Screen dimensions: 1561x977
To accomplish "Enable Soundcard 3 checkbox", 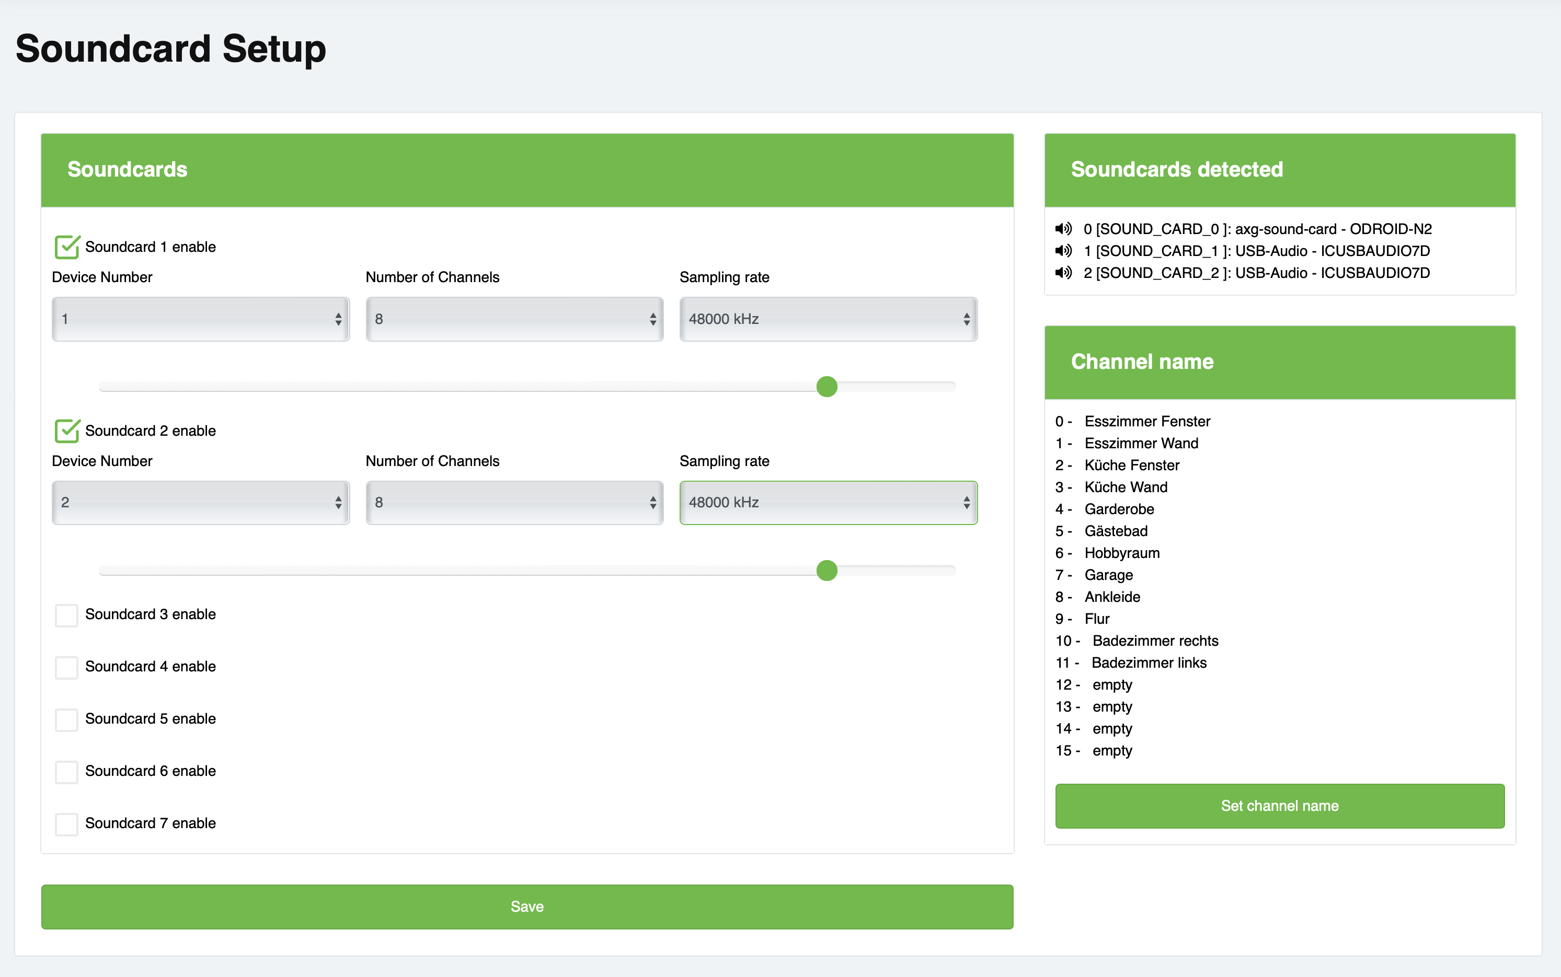I will click(x=66, y=615).
